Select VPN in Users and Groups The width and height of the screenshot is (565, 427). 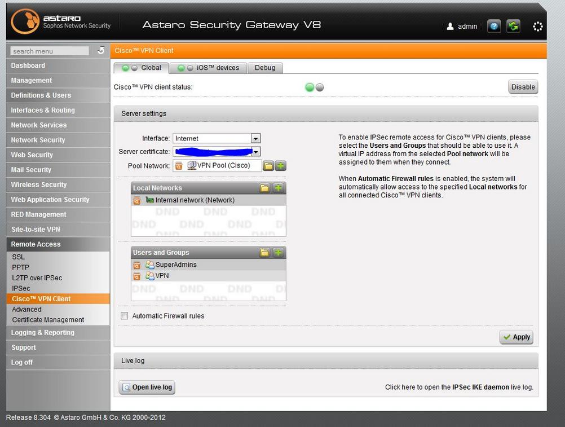[x=209, y=276]
